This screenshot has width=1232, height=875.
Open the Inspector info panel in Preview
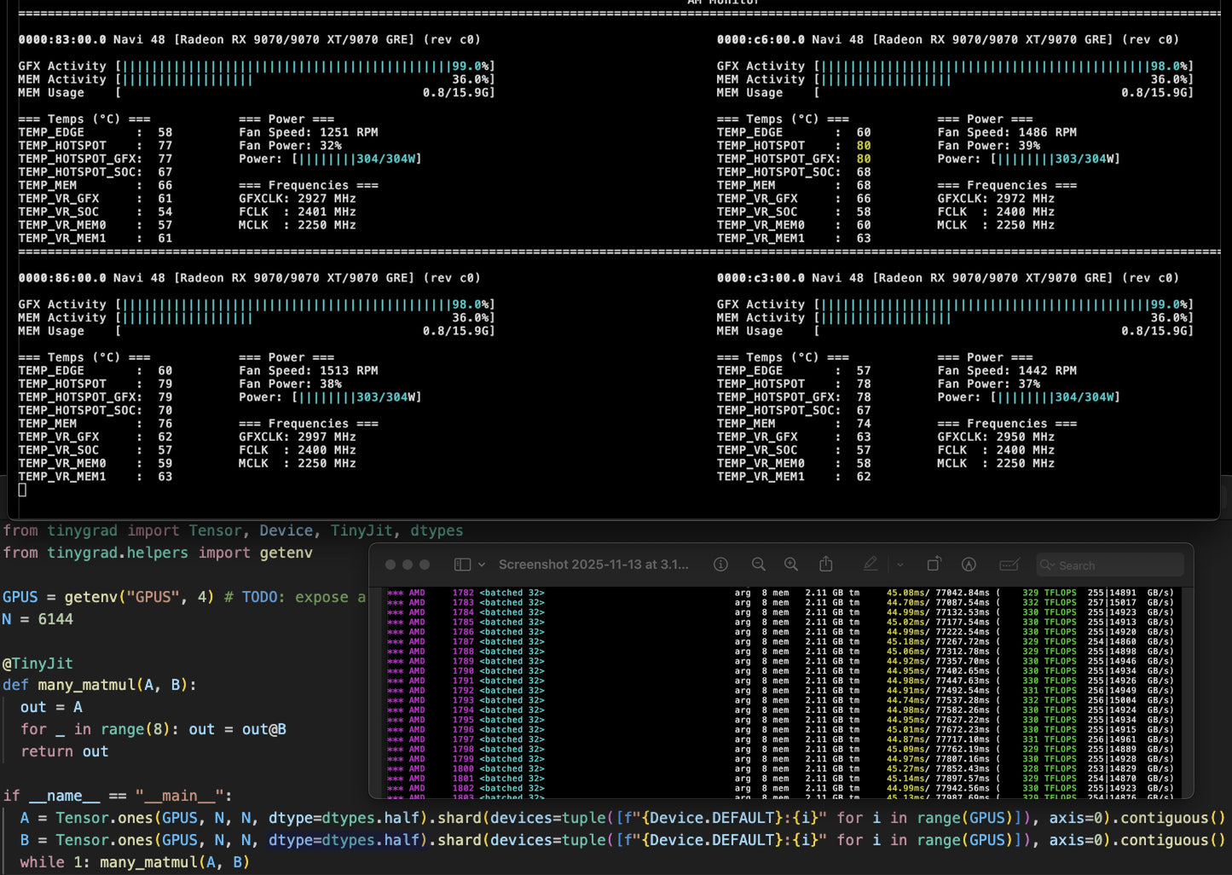pos(720,565)
